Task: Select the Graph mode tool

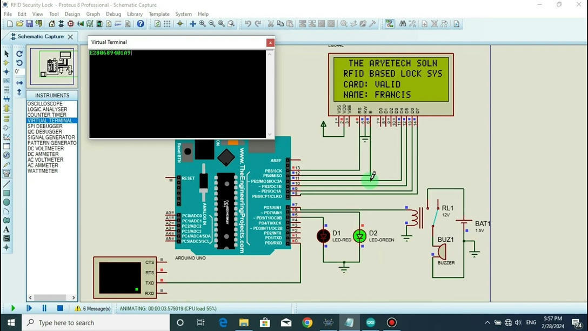Action: [6, 138]
